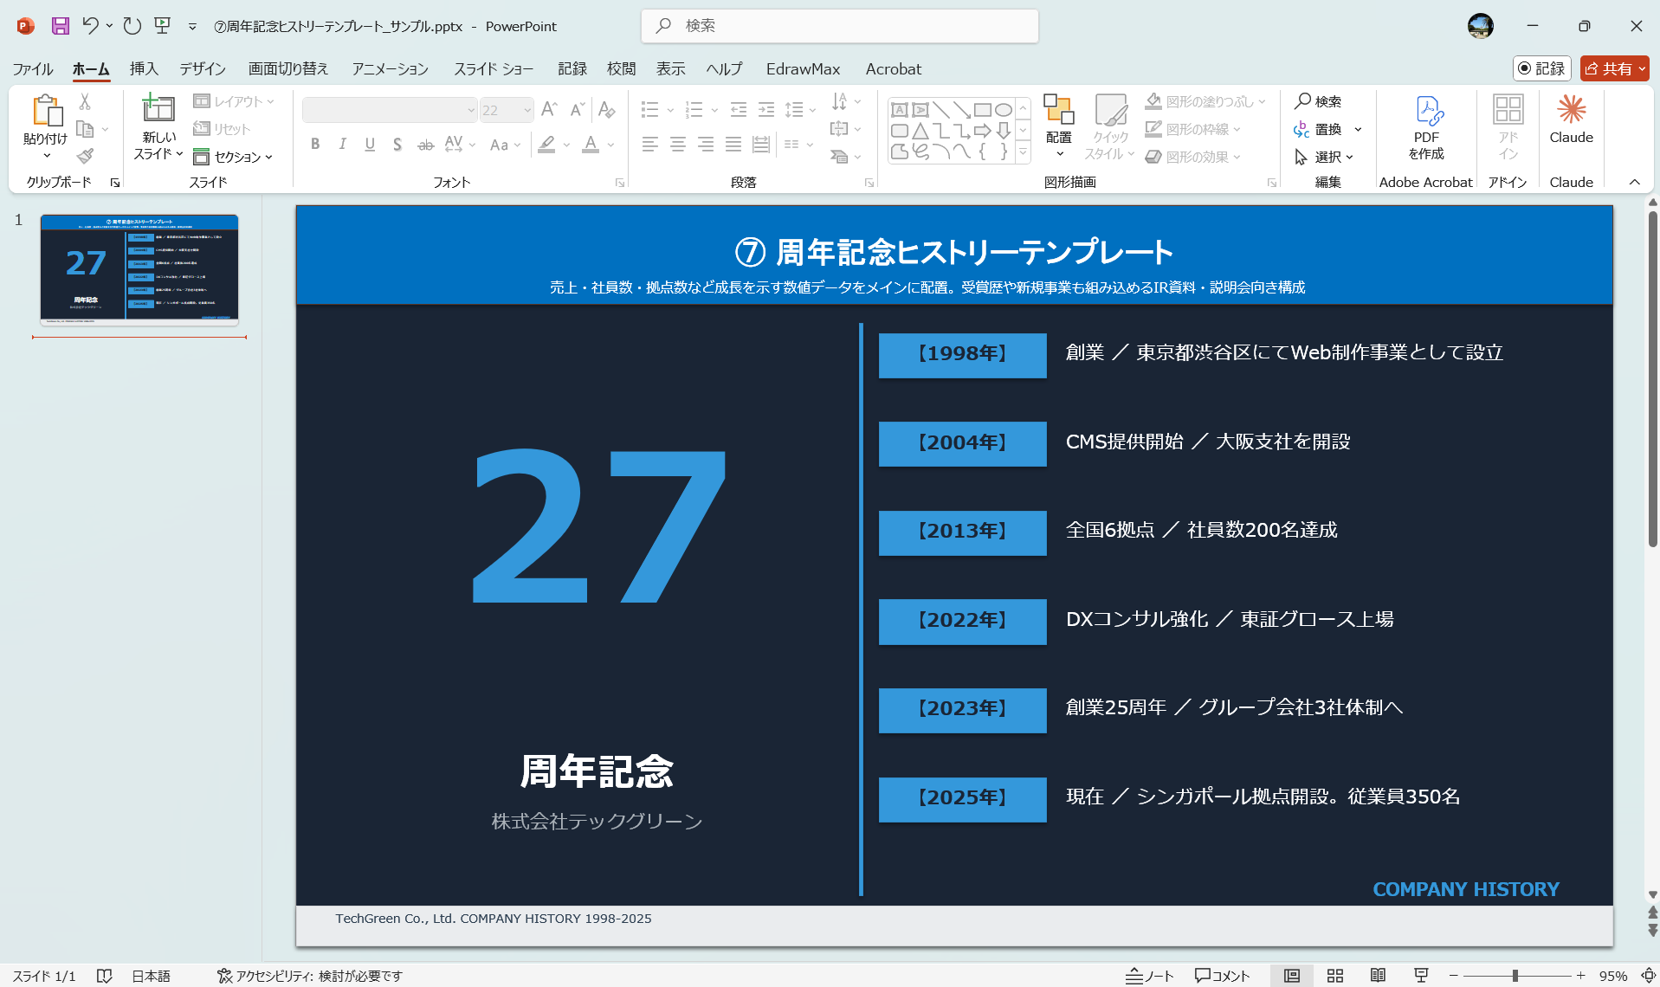Clear all formatting icon
This screenshot has width=1660, height=987.
pyautogui.click(x=606, y=110)
